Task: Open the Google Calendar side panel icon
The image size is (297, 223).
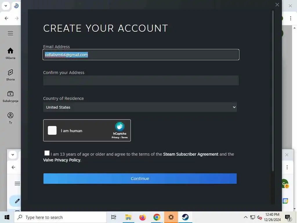Action: tap(285, 201)
